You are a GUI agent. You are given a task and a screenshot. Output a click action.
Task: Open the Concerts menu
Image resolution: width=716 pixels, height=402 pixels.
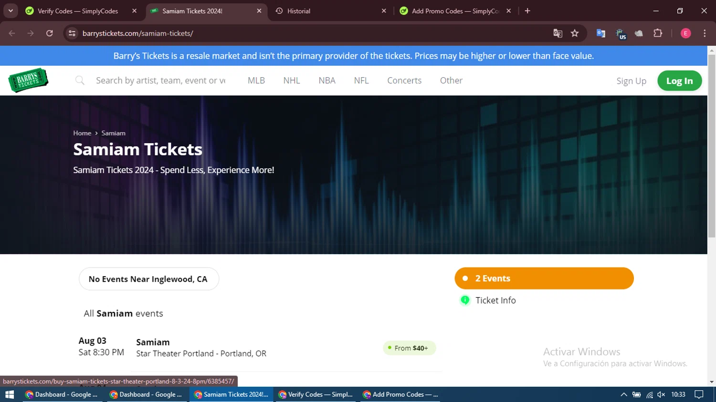pos(404,81)
